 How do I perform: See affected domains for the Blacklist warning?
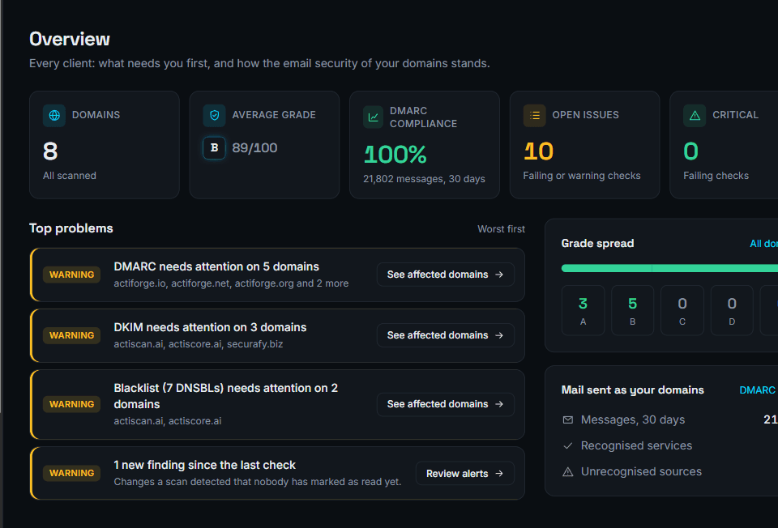(x=445, y=405)
